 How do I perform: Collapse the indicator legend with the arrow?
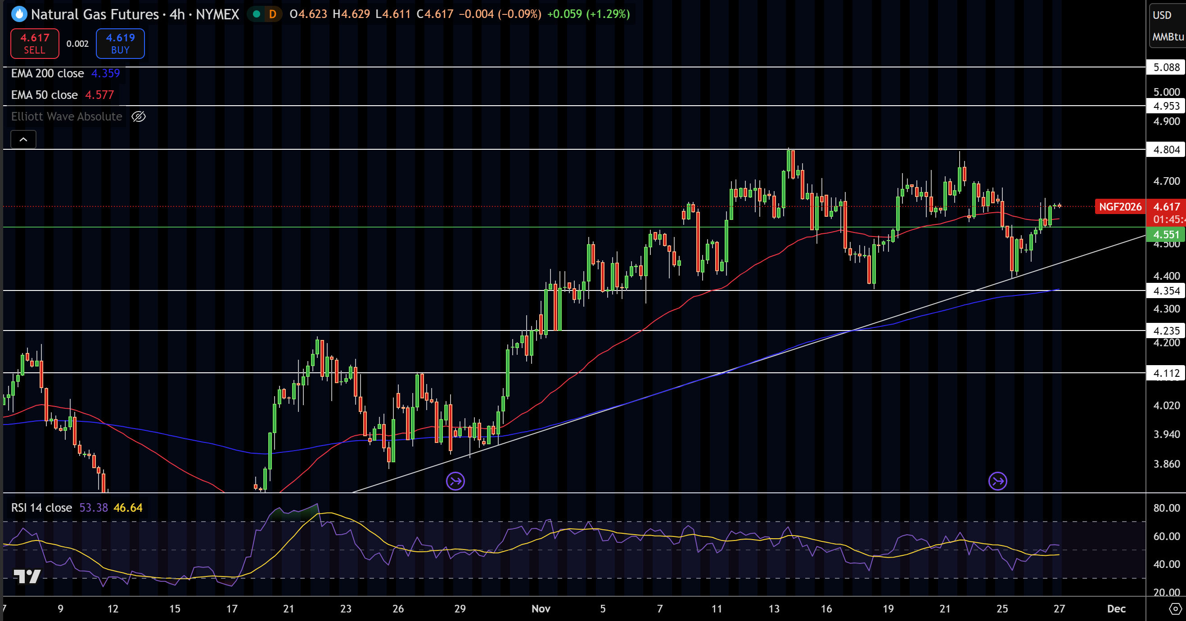[23, 139]
